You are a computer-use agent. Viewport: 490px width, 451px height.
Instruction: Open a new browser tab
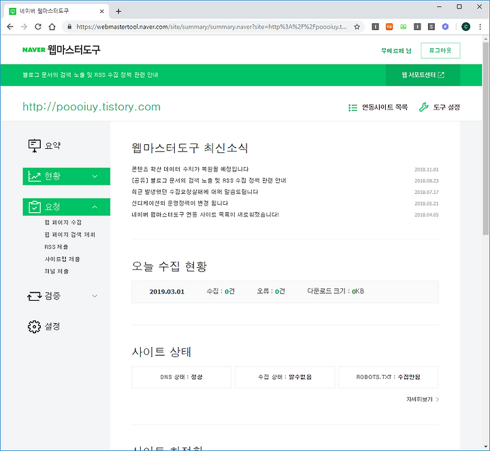(118, 12)
